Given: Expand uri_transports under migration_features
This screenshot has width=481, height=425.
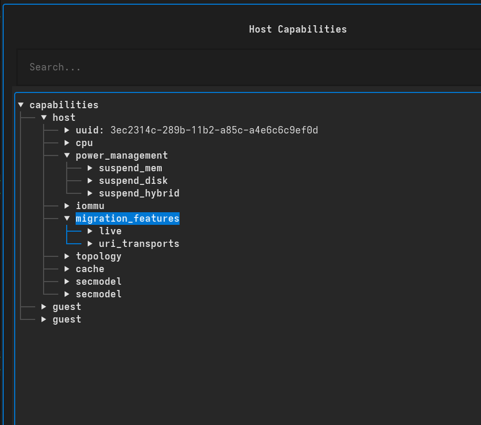Looking at the screenshot, I should [x=90, y=243].
